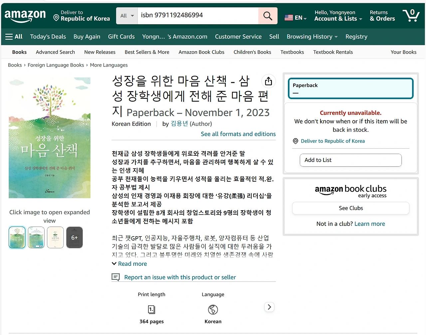Click the language globe icon
This screenshot has height=335, width=426.
213,309
